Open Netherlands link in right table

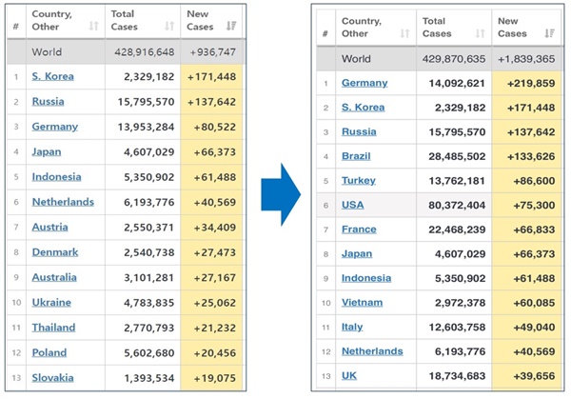372,351
